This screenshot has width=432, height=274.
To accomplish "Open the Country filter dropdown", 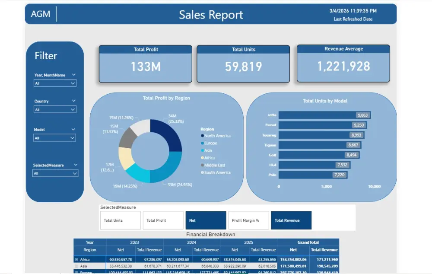I will pos(55,109).
